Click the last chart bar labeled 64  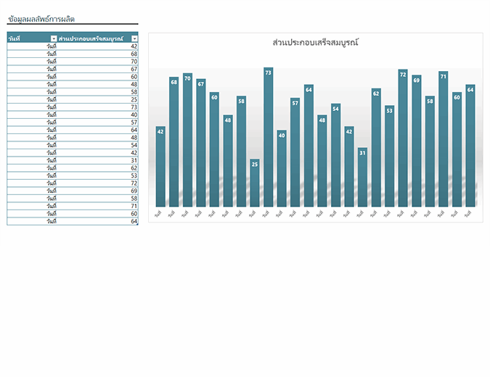pyautogui.click(x=470, y=145)
